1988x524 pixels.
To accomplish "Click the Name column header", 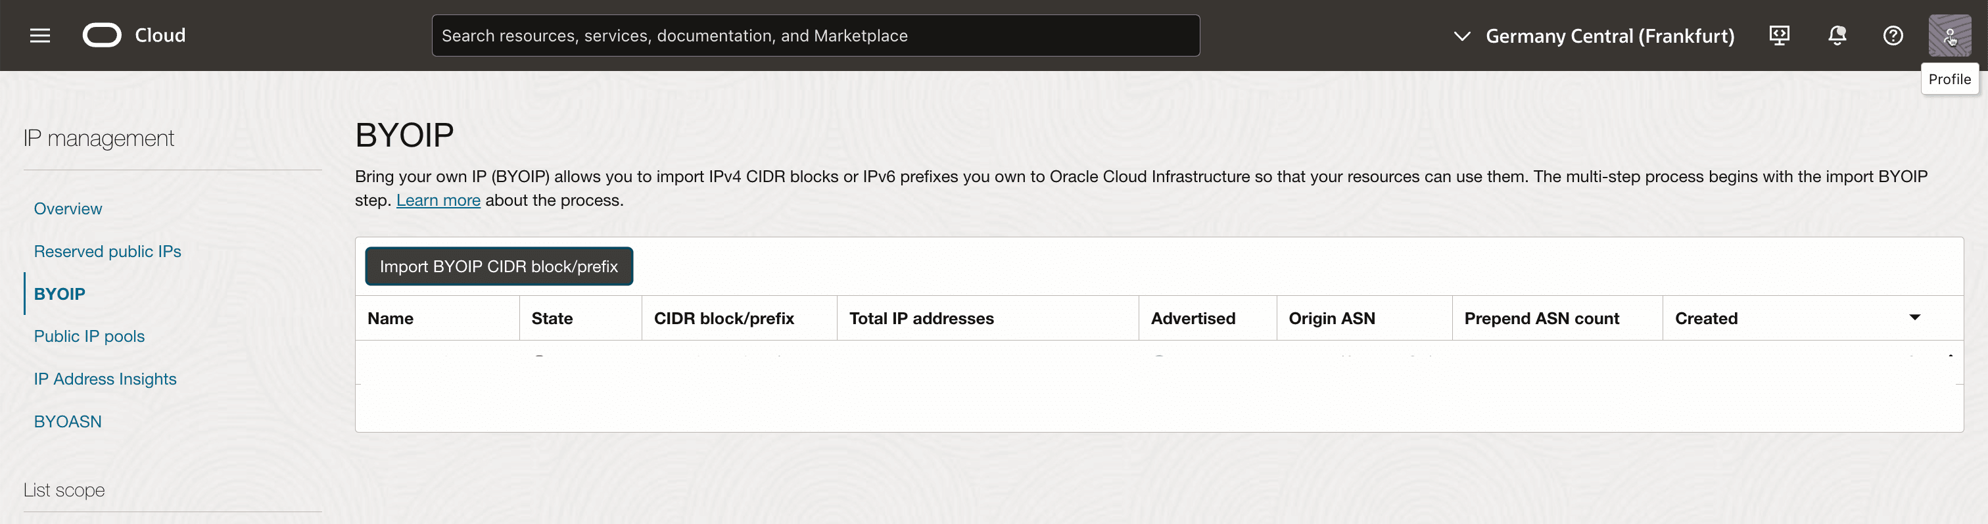I will [x=390, y=318].
